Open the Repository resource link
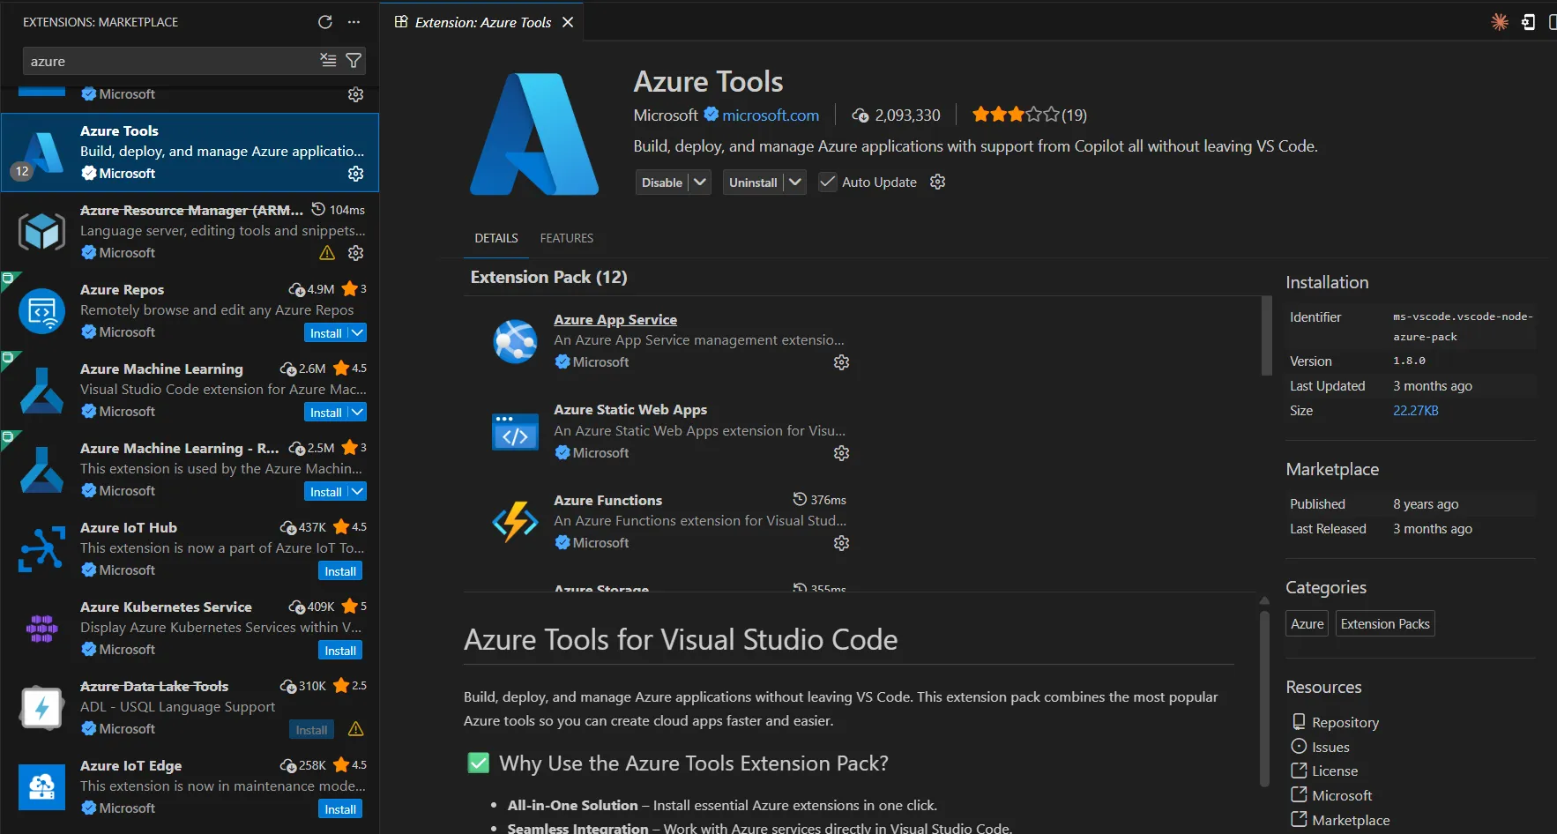The width and height of the screenshot is (1557, 834). click(x=1345, y=722)
